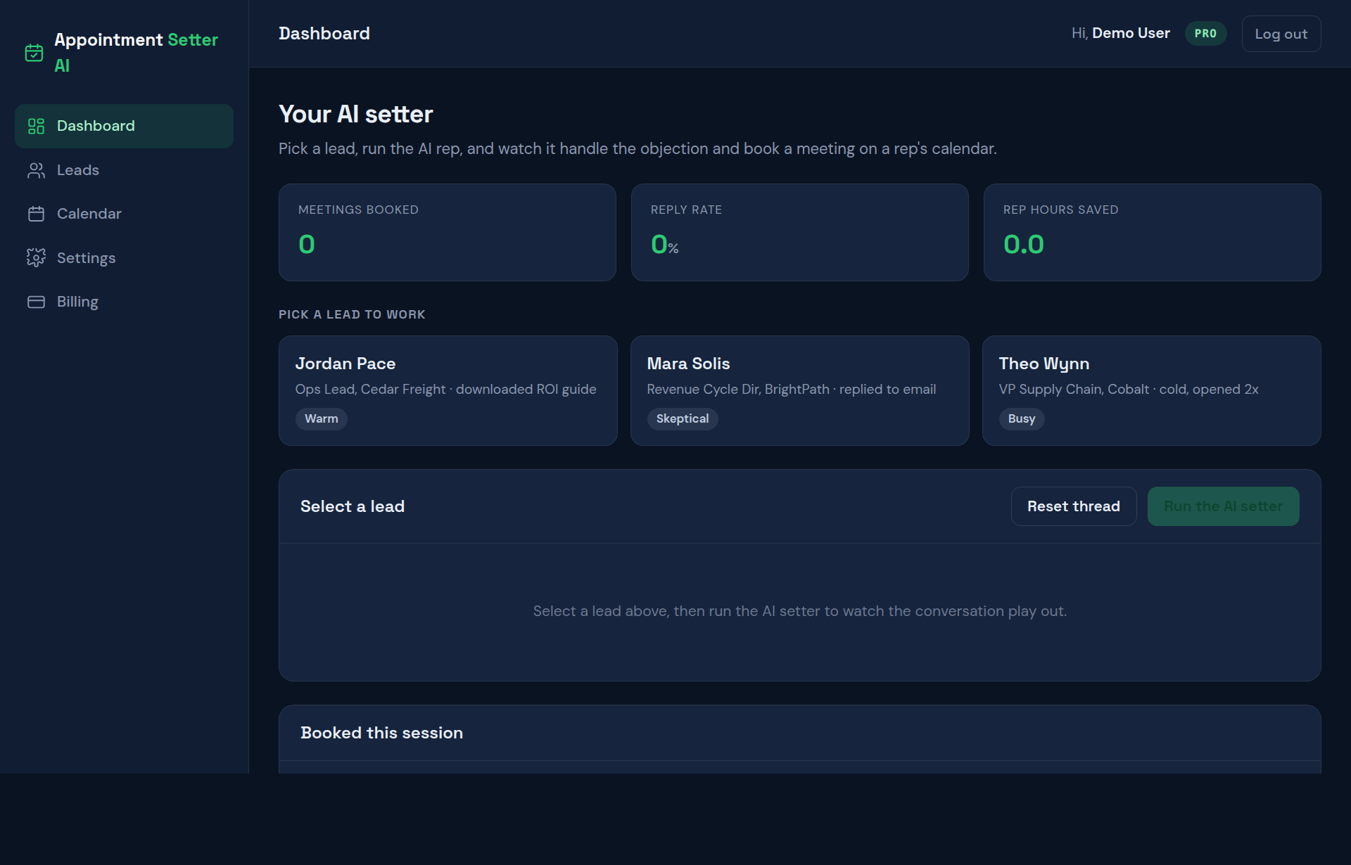This screenshot has width=1351, height=865.
Task: Open the Dashboard menu item
Action: tap(124, 126)
